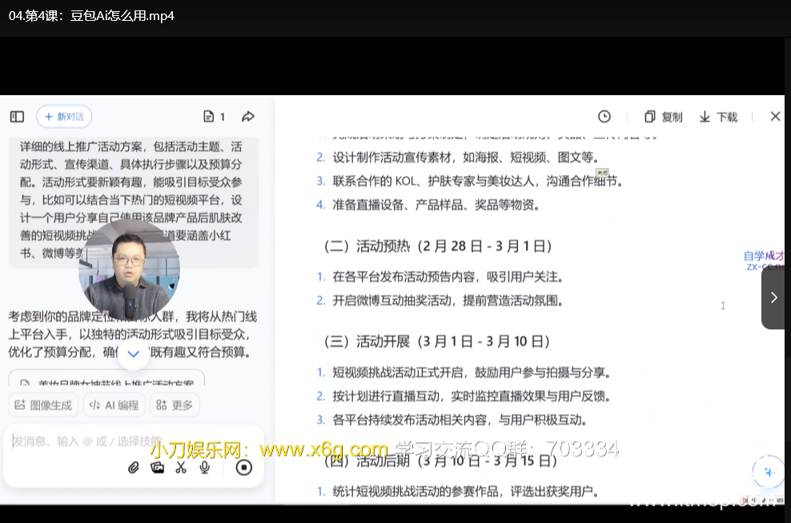791x523 pixels.
Task: Click the share arrow icon
Action: [x=248, y=117]
